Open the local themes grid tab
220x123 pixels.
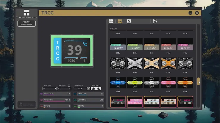tap(111, 21)
